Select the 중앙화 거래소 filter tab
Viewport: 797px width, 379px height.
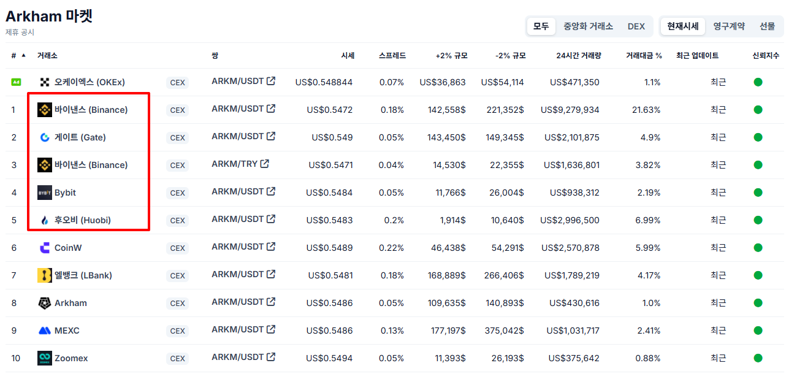click(x=588, y=26)
